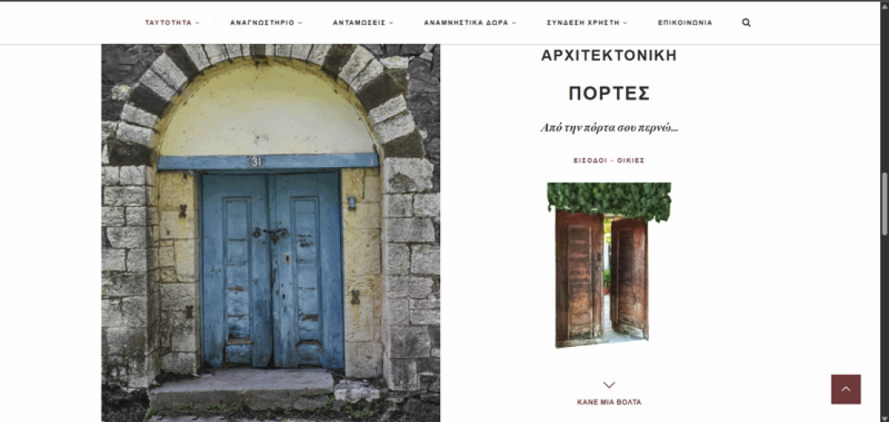Open the ΑΝΑΓΝΩΣΤΗΡΙΟ menu item

262,22
